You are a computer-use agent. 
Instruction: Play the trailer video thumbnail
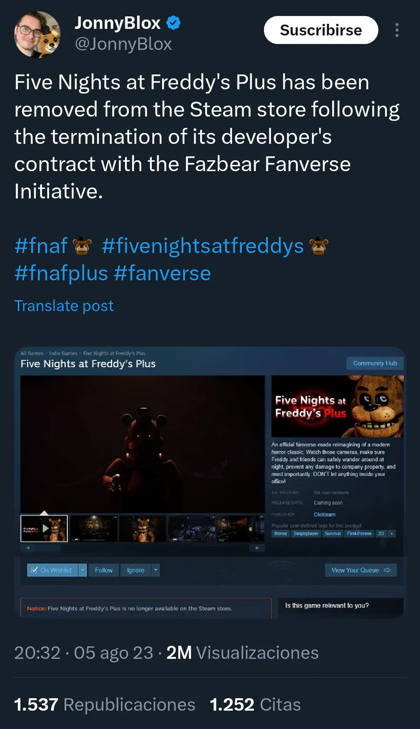tap(44, 529)
